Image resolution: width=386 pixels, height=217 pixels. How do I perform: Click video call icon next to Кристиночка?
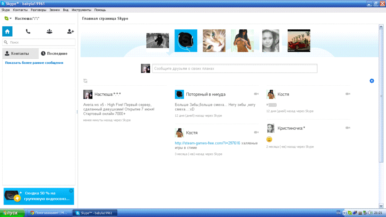click(348, 128)
